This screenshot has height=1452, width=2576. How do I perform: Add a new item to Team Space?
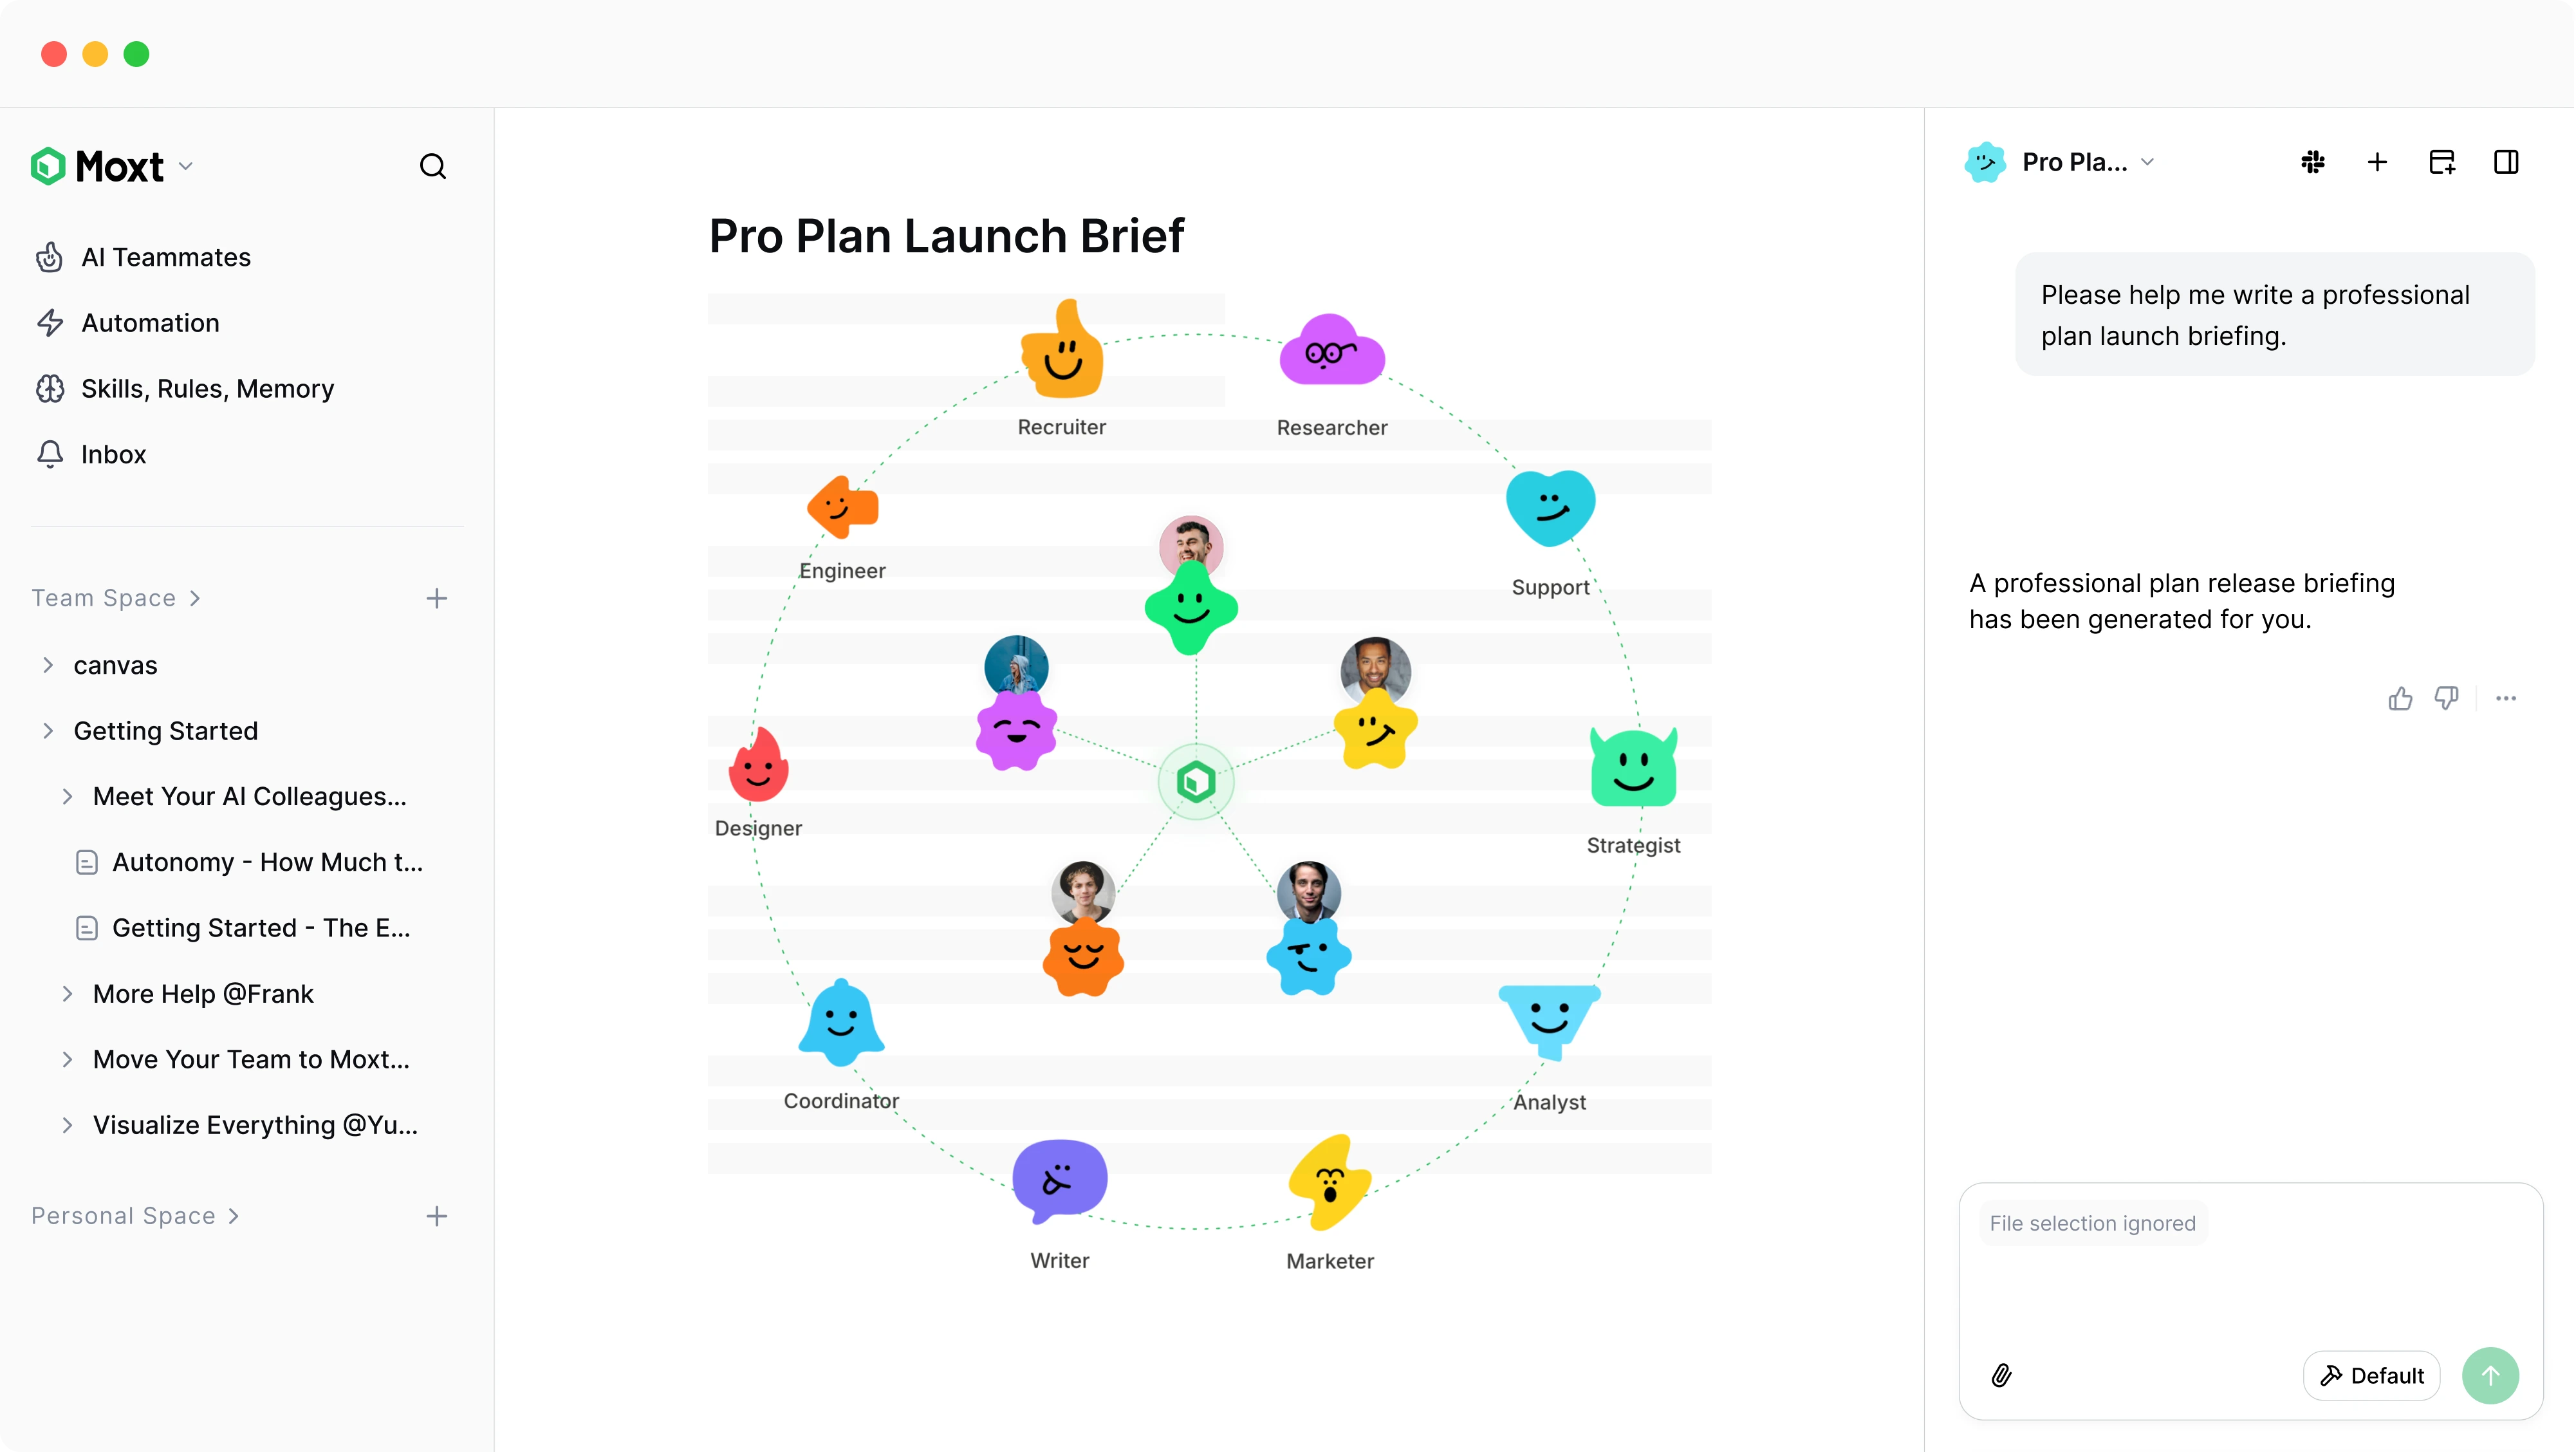tap(436, 598)
